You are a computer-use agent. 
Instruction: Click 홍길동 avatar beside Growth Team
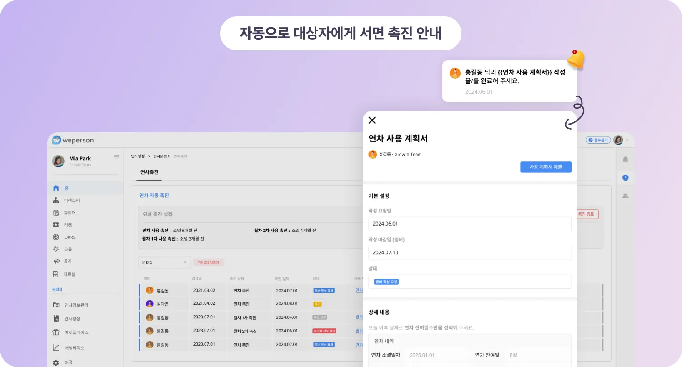tap(373, 154)
